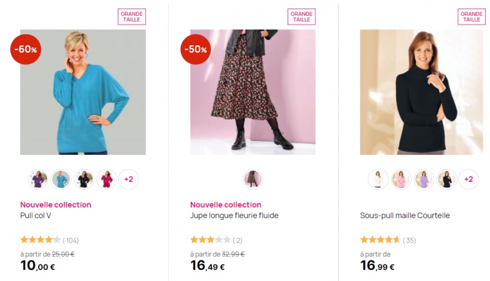Click the Sous-pull star rating with 35 reviews
Screen dimensions: 490x281
(388, 240)
